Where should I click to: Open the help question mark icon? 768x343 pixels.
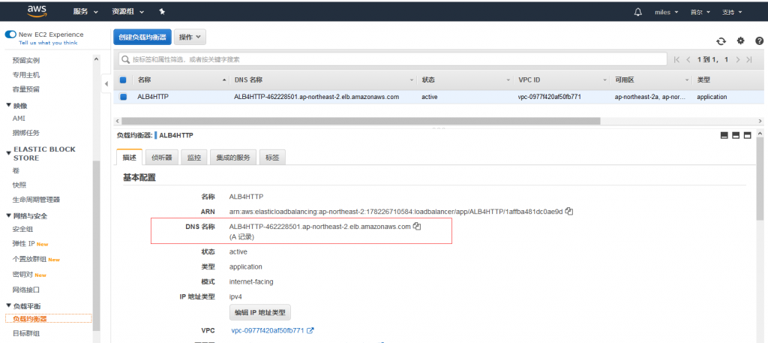pyautogui.click(x=759, y=41)
